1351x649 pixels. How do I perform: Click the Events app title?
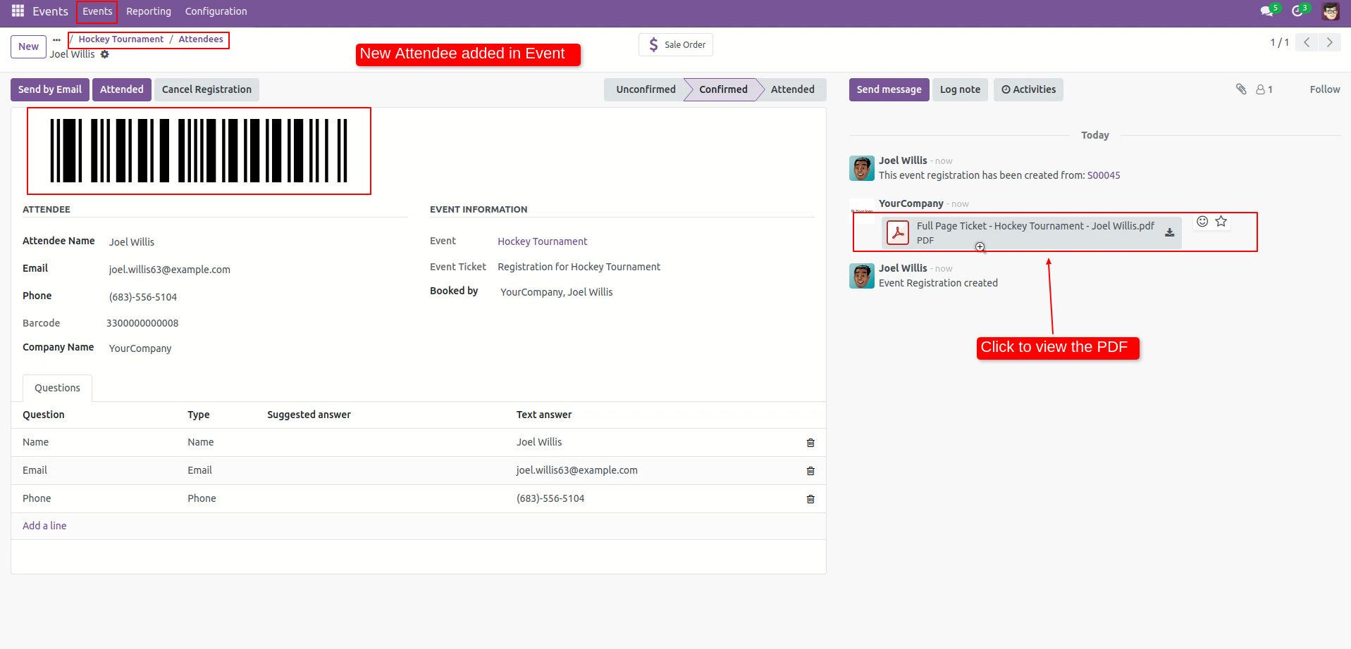(x=50, y=11)
